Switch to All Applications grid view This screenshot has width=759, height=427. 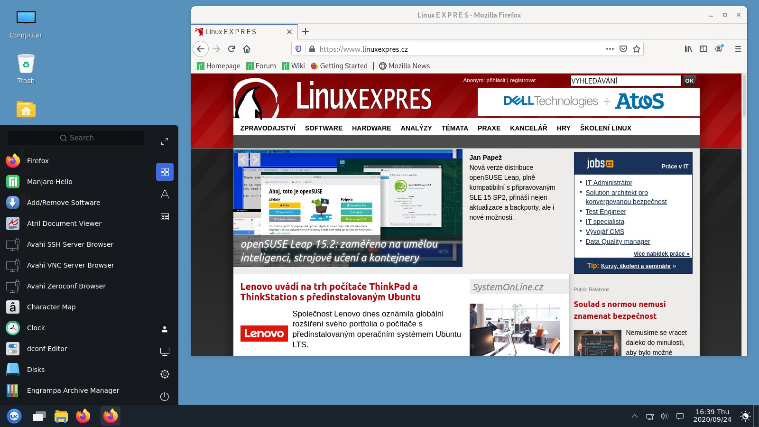click(x=165, y=172)
